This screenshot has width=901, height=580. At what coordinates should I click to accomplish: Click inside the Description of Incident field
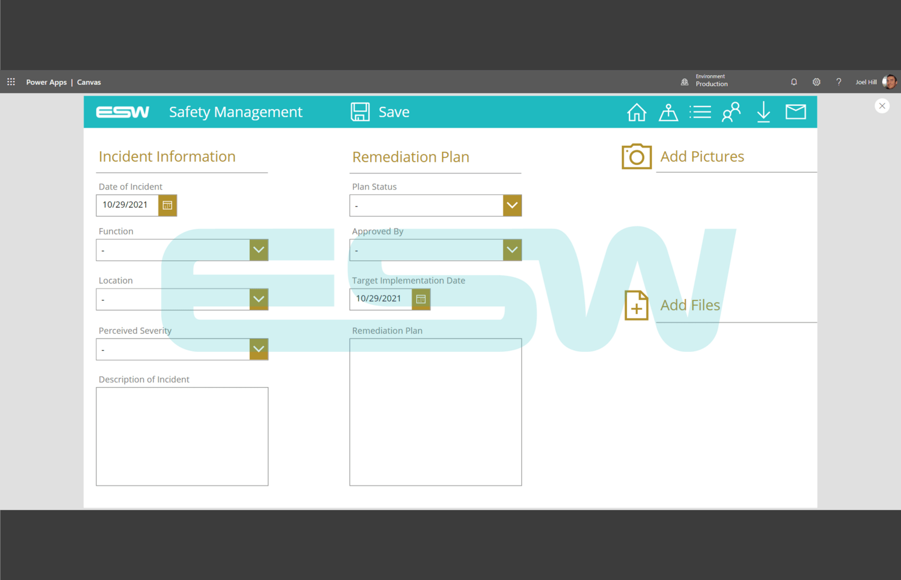182,436
